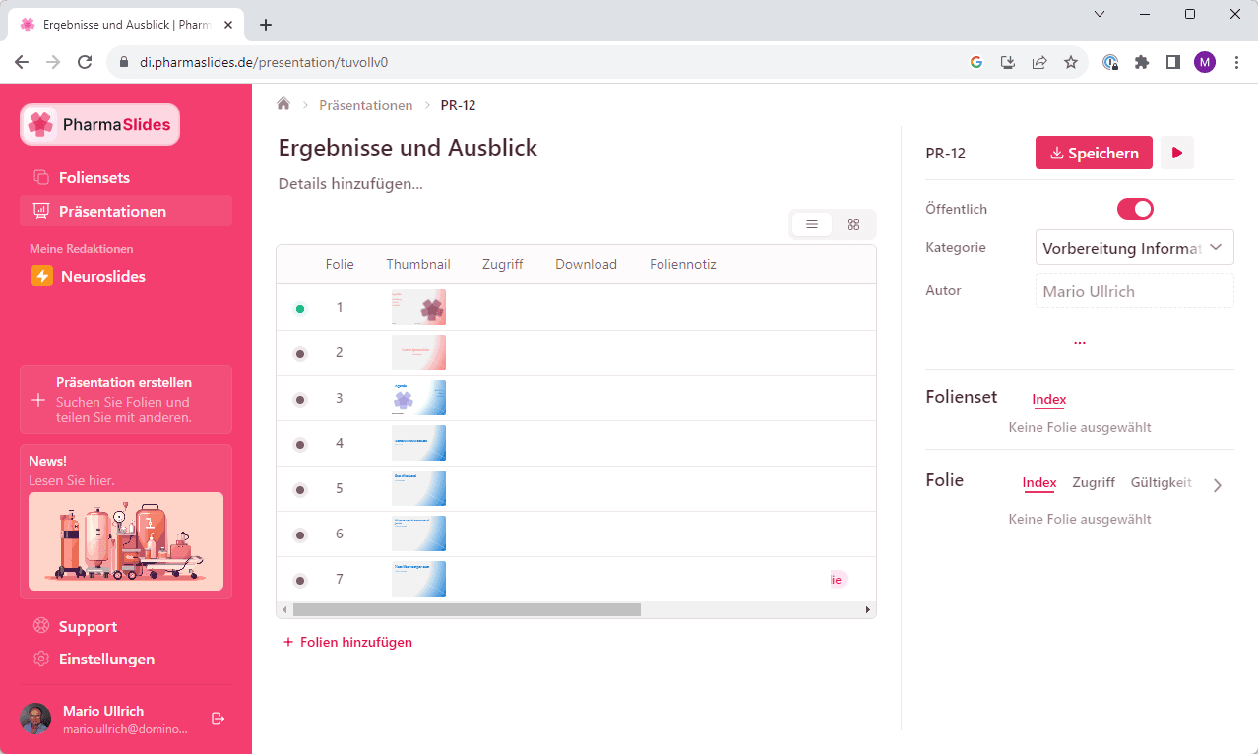Click the home breadcrumb icon
The width and height of the screenshot is (1258, 754).
point(283,104)
